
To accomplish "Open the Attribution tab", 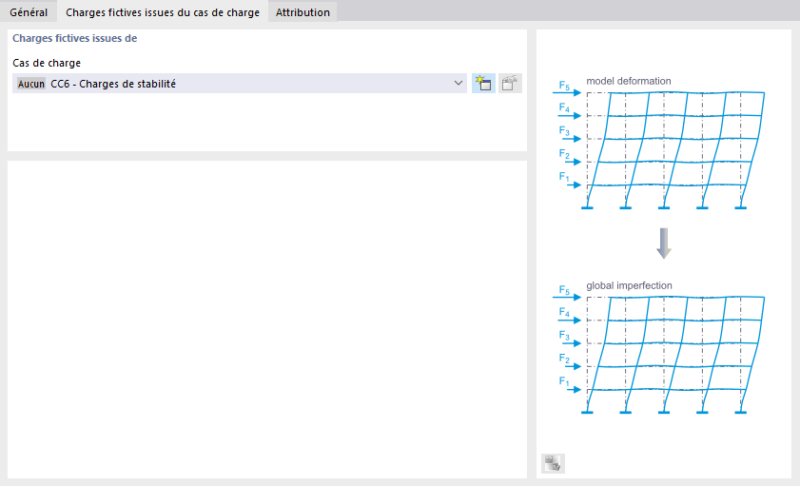I will [x=302, y=12].
